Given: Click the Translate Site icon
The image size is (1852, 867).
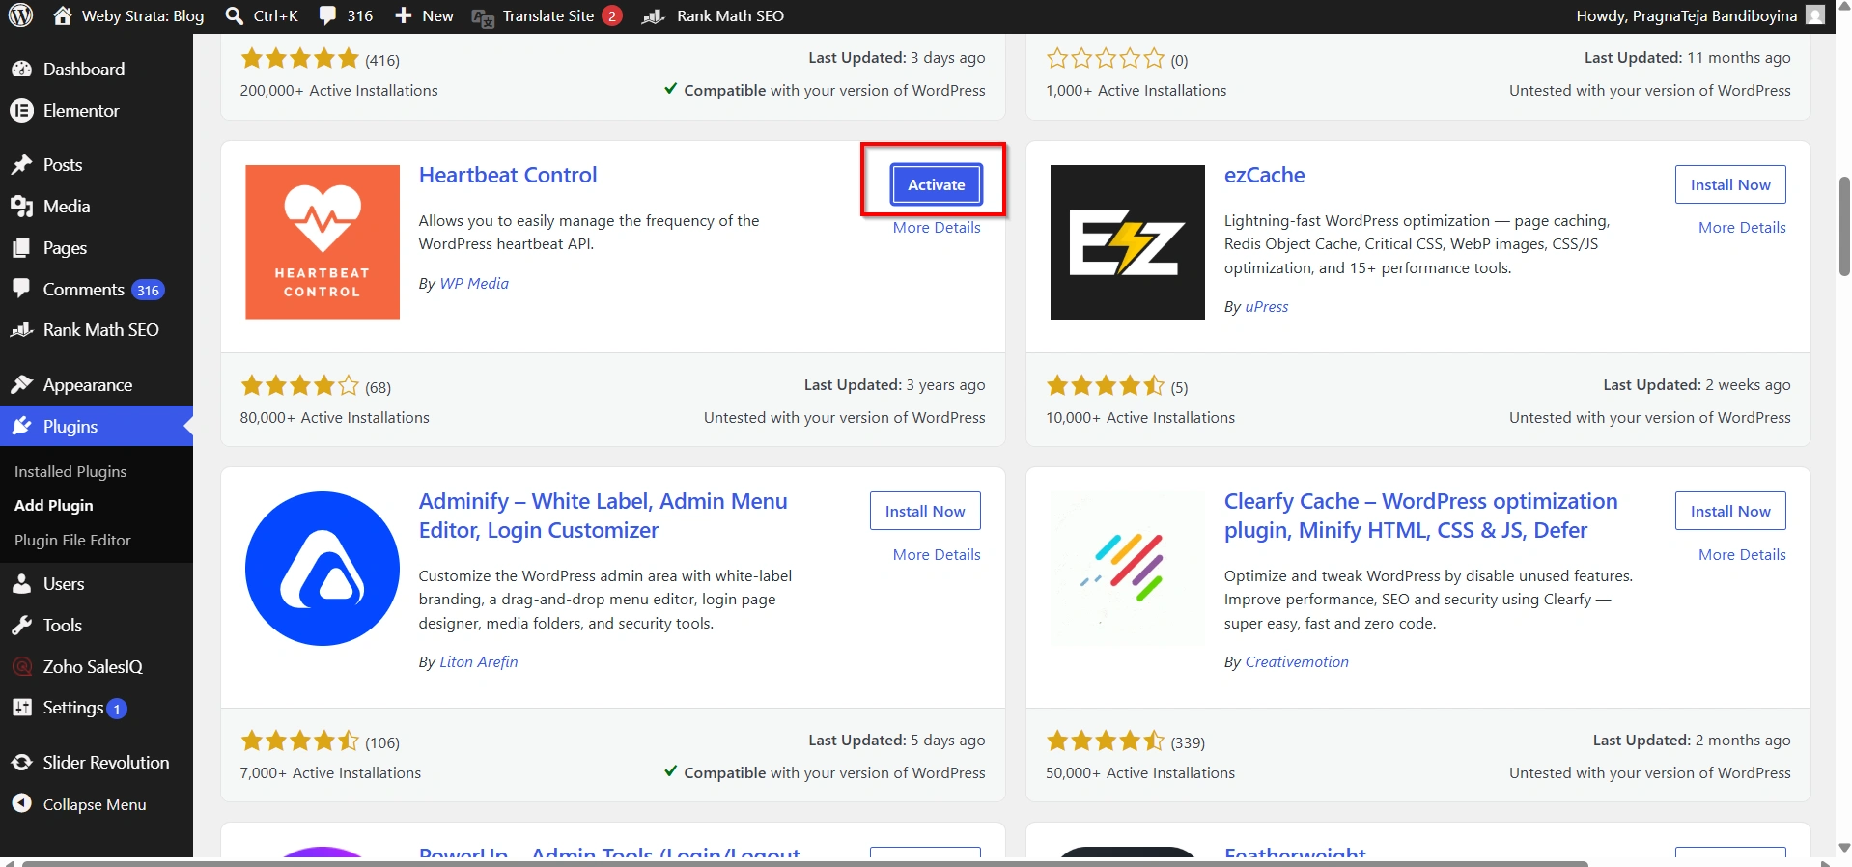Looking at the screenshot, I should point(483,16).
